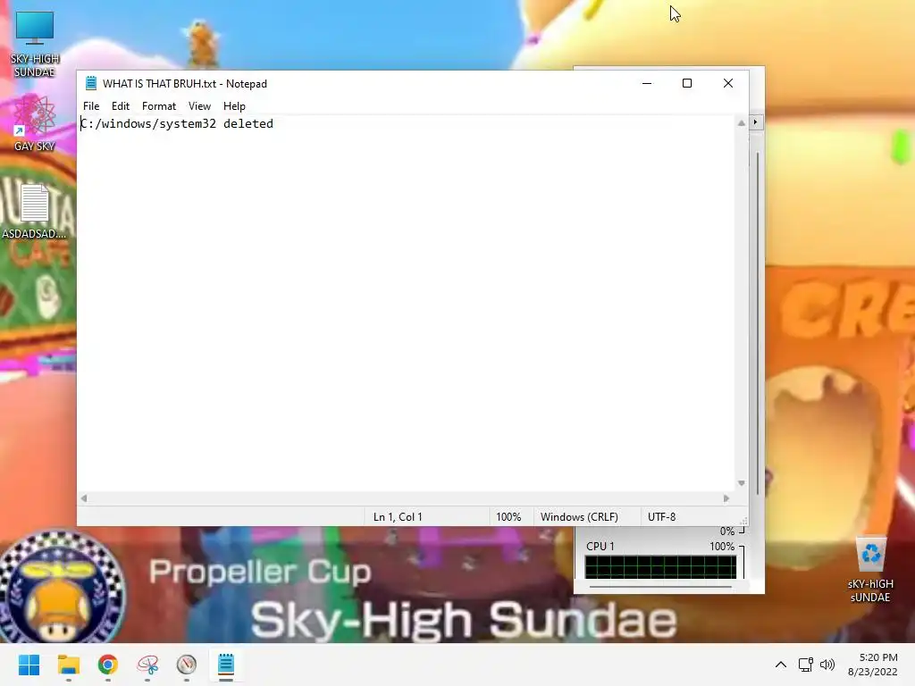Open File Explorer from the taskbar
Viewport: 915px width, 686px height.
68,665
